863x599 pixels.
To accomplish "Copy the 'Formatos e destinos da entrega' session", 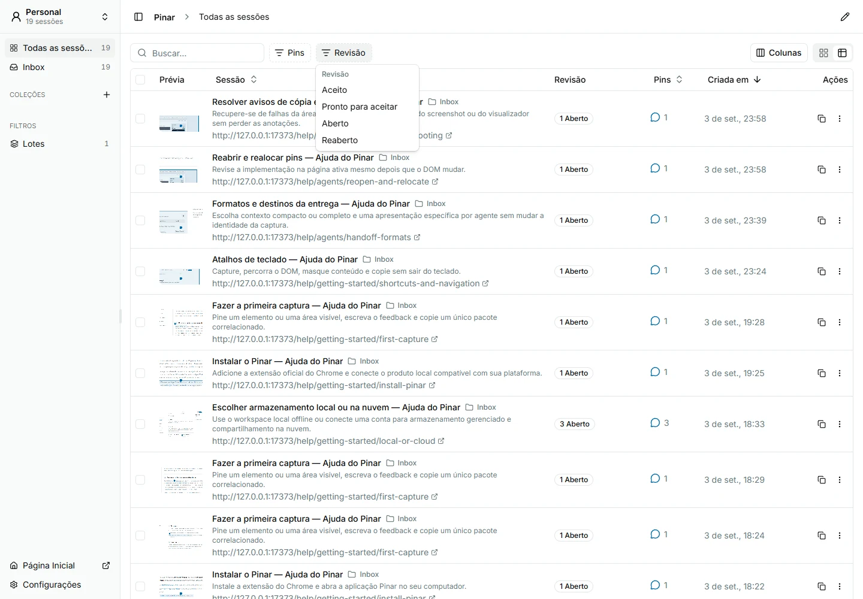I will click(822, 220).
